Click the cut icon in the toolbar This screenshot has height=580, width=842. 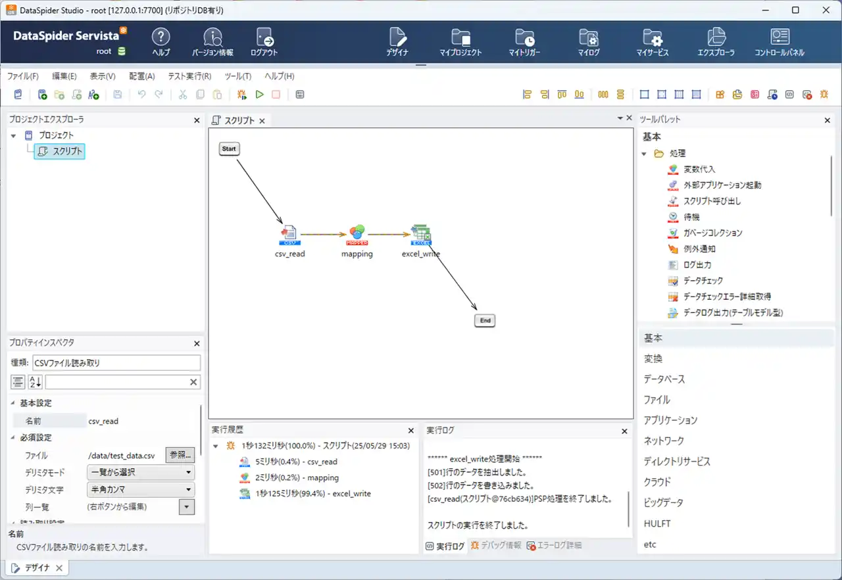pyautogui.click(x=182, y=94)
